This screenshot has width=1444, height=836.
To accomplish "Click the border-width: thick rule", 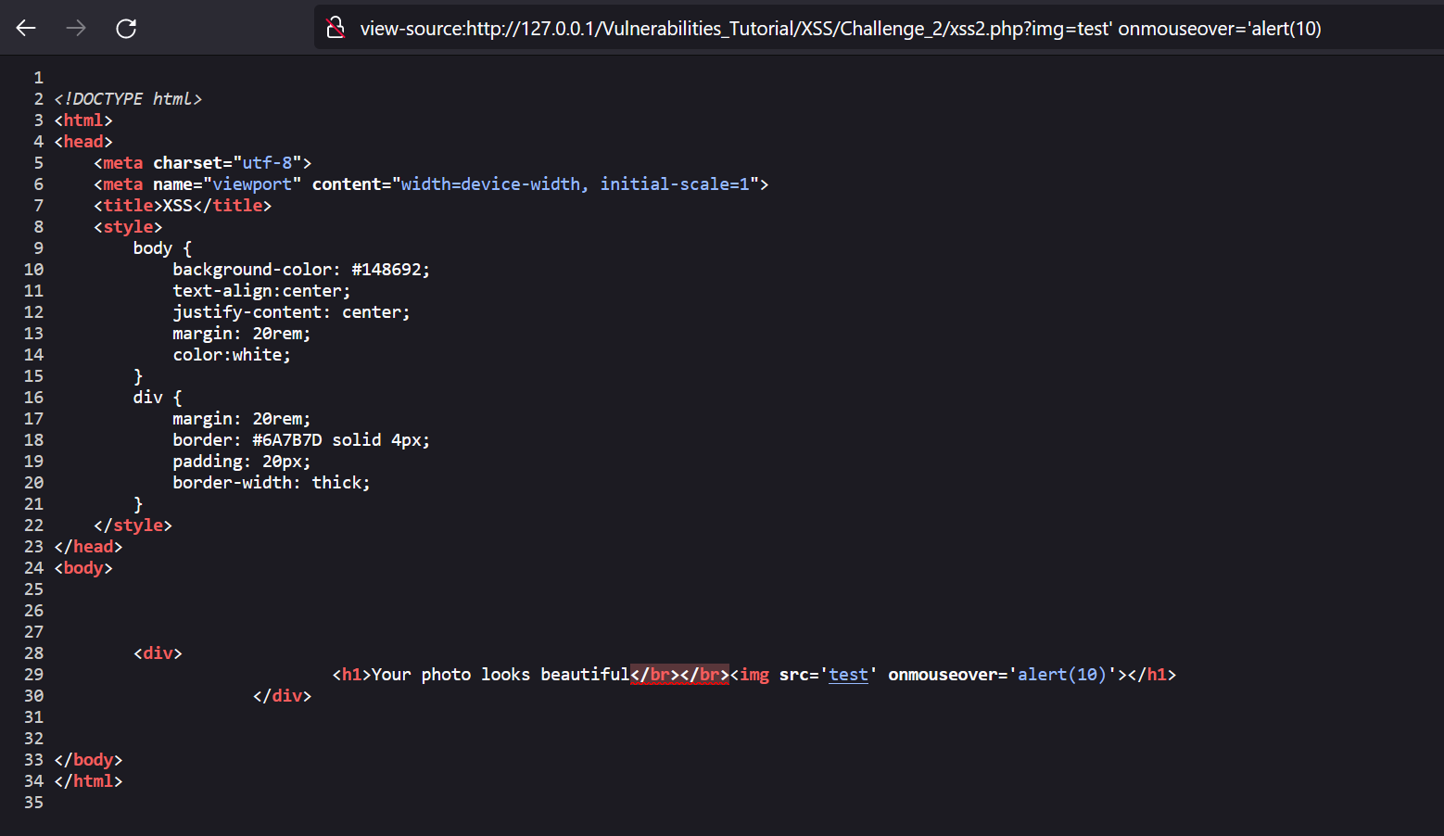I will (272, 483).
